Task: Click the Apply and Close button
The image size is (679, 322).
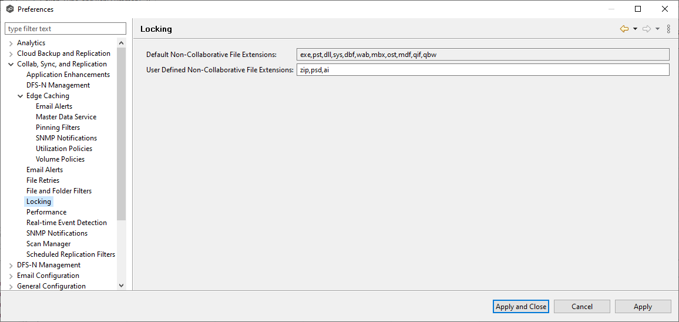Action: [x=521, y=306]
